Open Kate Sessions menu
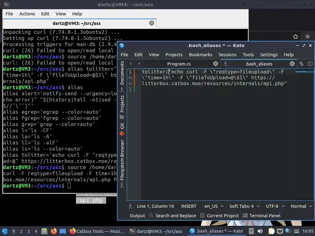The height and width of the screenshot is (236, 315). 227,55
